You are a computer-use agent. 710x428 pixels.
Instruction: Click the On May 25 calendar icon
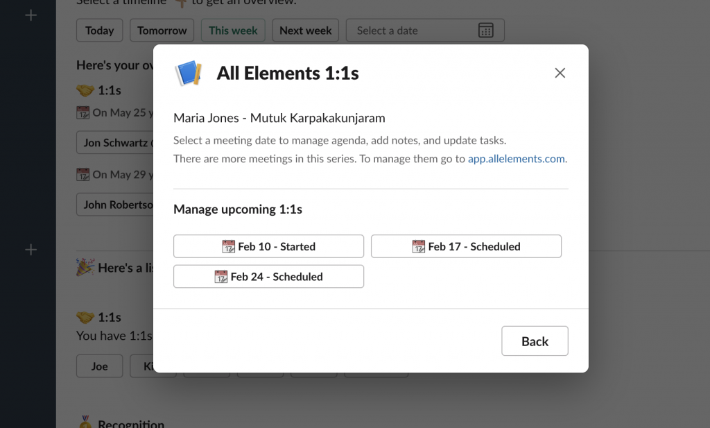point(83,112)
